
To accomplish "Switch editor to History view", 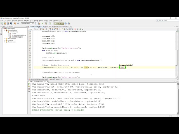I will pos(36,29).
